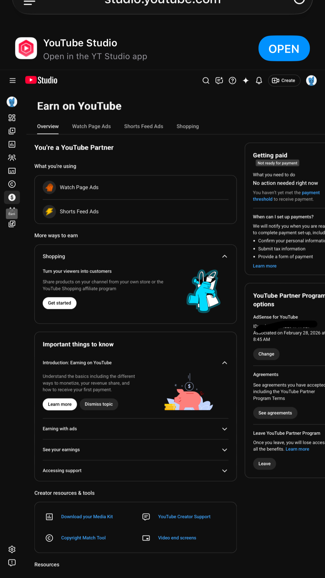This screenshot has height=578, width=325.
Task: Open the notifications bell
Action: 259,81
